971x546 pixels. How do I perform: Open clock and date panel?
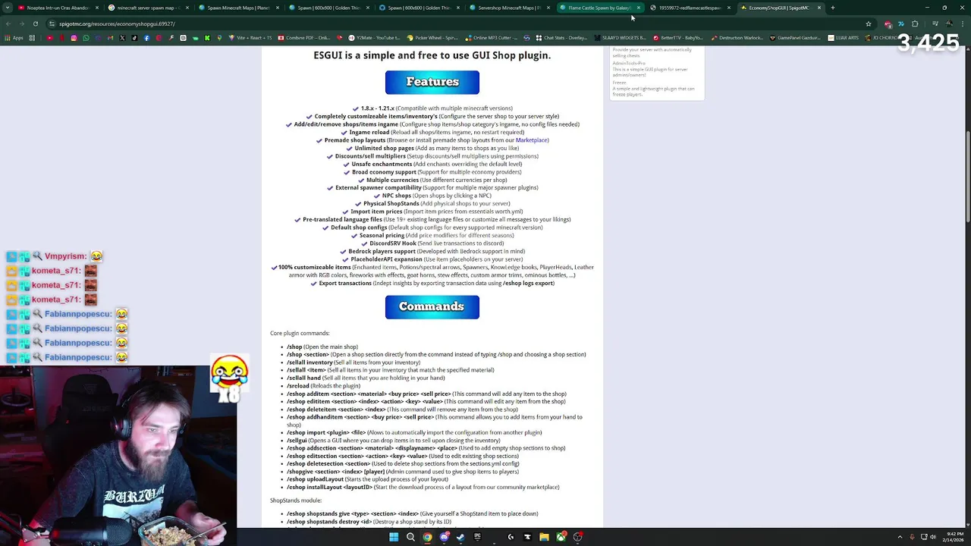tap(952, 537)
